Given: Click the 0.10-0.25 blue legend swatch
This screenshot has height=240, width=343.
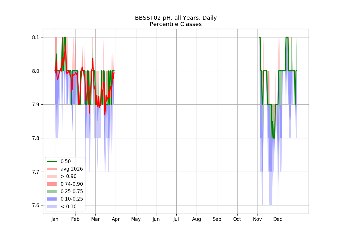Looking at the screenshot, I should tap(52, 199).
